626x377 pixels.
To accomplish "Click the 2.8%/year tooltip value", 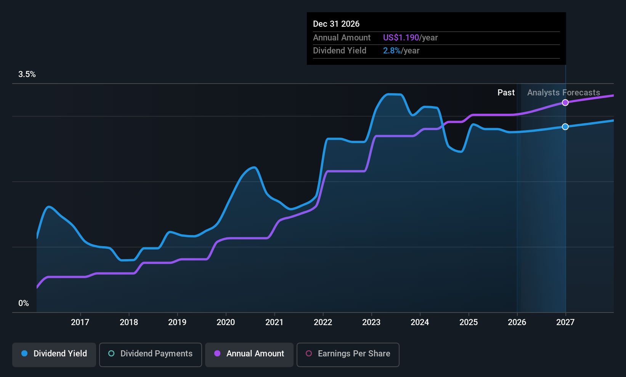I will 401,51.
